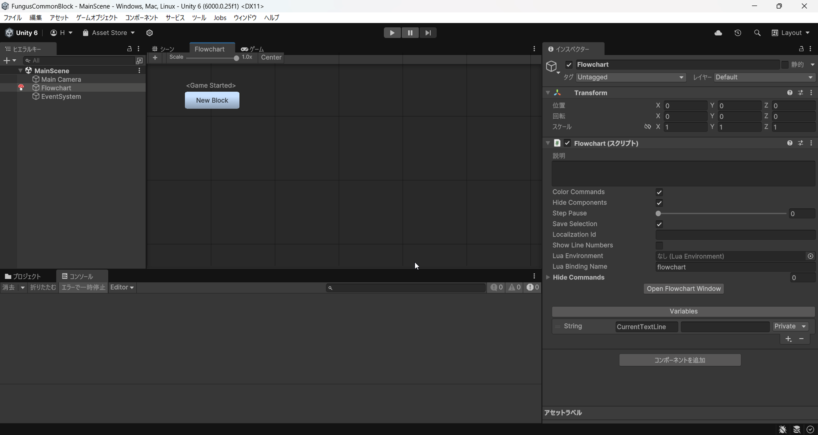The image size is (818, 435).
Task: Click the コンポーネントを追加 button
Action: coord(680,360)
